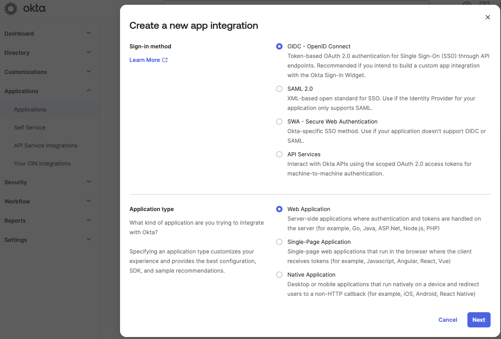Click the external link icon beside Learn More
501x339 pixels.
(165, 60)
